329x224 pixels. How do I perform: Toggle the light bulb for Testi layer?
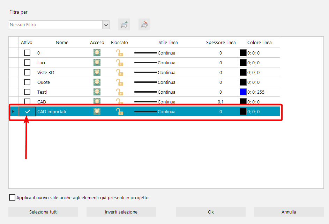click(97, 92)
